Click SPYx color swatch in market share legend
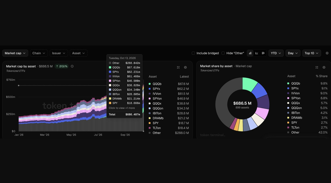This screenshot has height=183, width=331. (x=288, y=88)
